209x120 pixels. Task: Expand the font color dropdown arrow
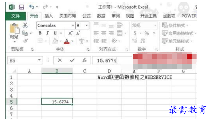[72, 41]
